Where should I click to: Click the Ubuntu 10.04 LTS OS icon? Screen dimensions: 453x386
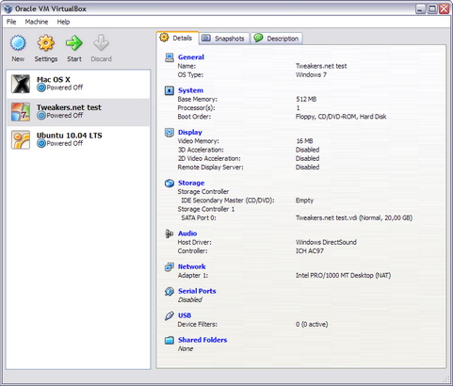tap(21, 139)
